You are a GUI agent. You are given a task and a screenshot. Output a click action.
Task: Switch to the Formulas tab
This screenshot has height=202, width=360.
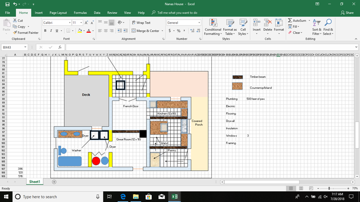click(80, 13)
